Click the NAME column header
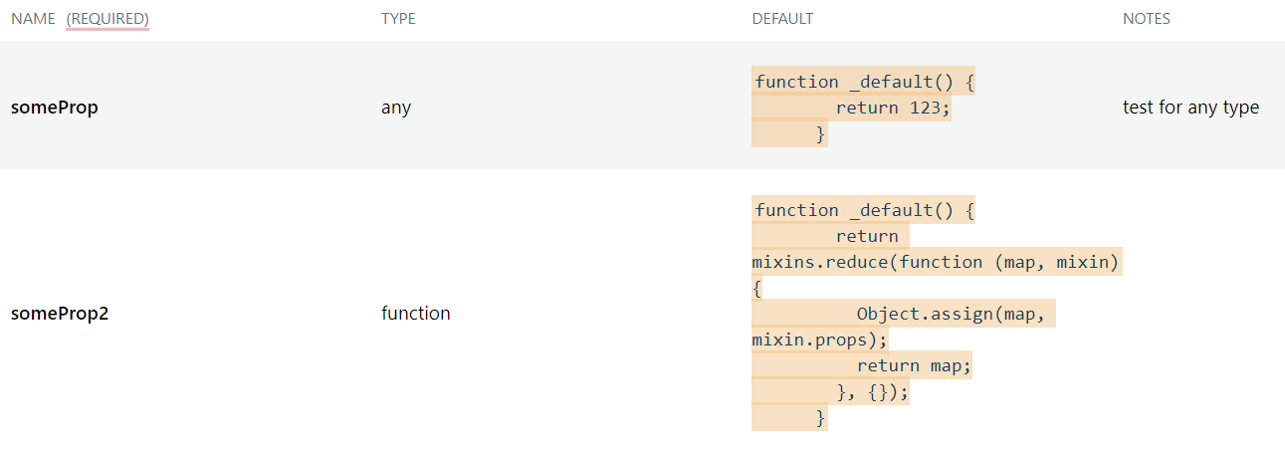Viewport: 1285px width, 453px height. [x=33, y=19]
